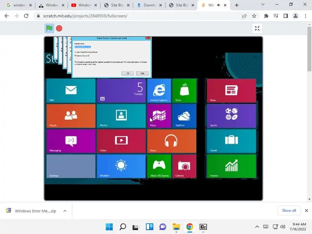Open the Xbox LIVE Games tile

159,166
